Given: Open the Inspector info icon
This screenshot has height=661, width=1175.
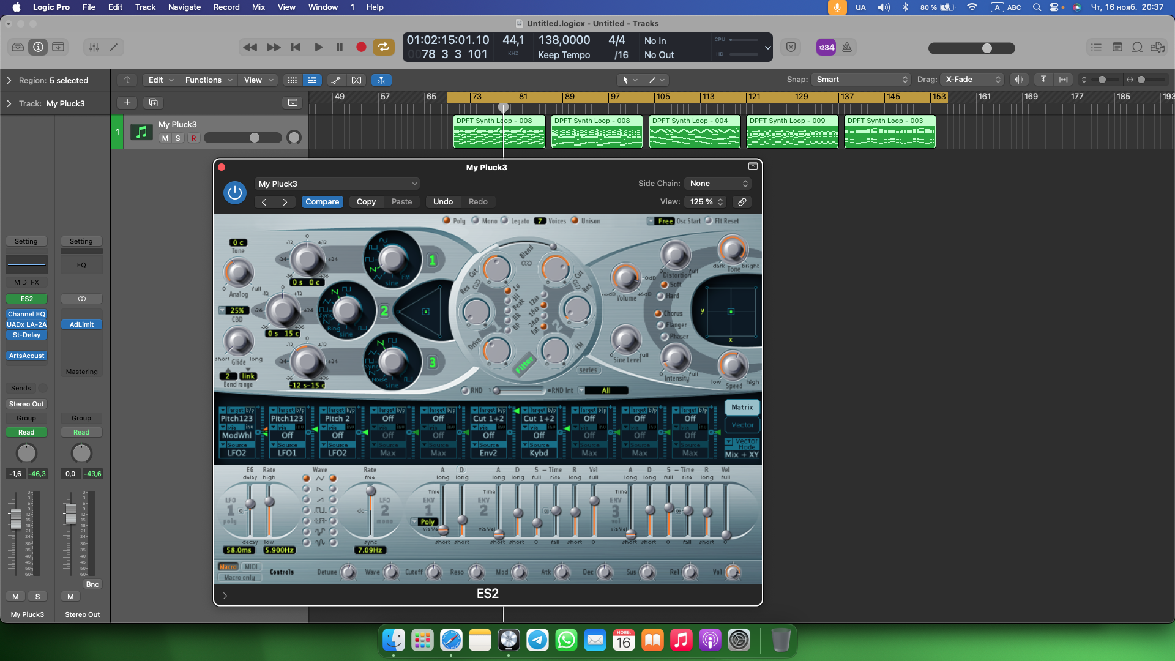Looking at the screenshot, I should pyautogui.click(x=38, y=47).
